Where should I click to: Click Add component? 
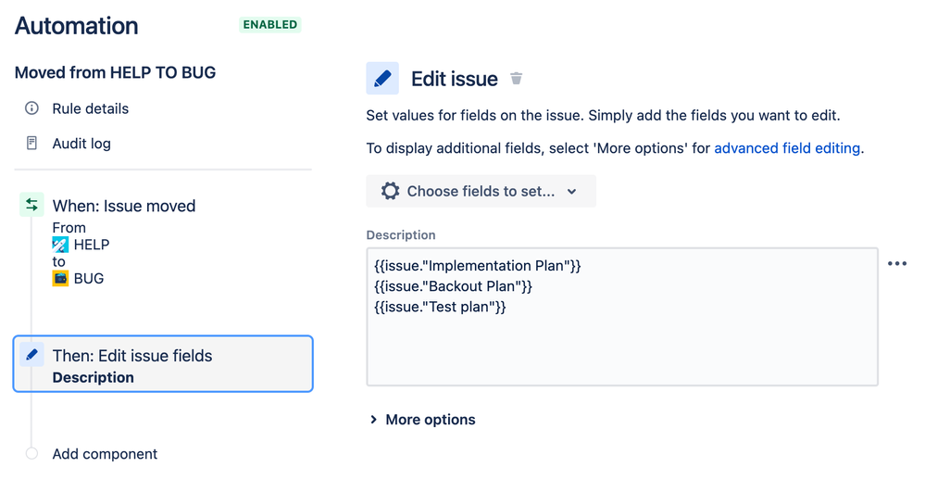(105, 454)
